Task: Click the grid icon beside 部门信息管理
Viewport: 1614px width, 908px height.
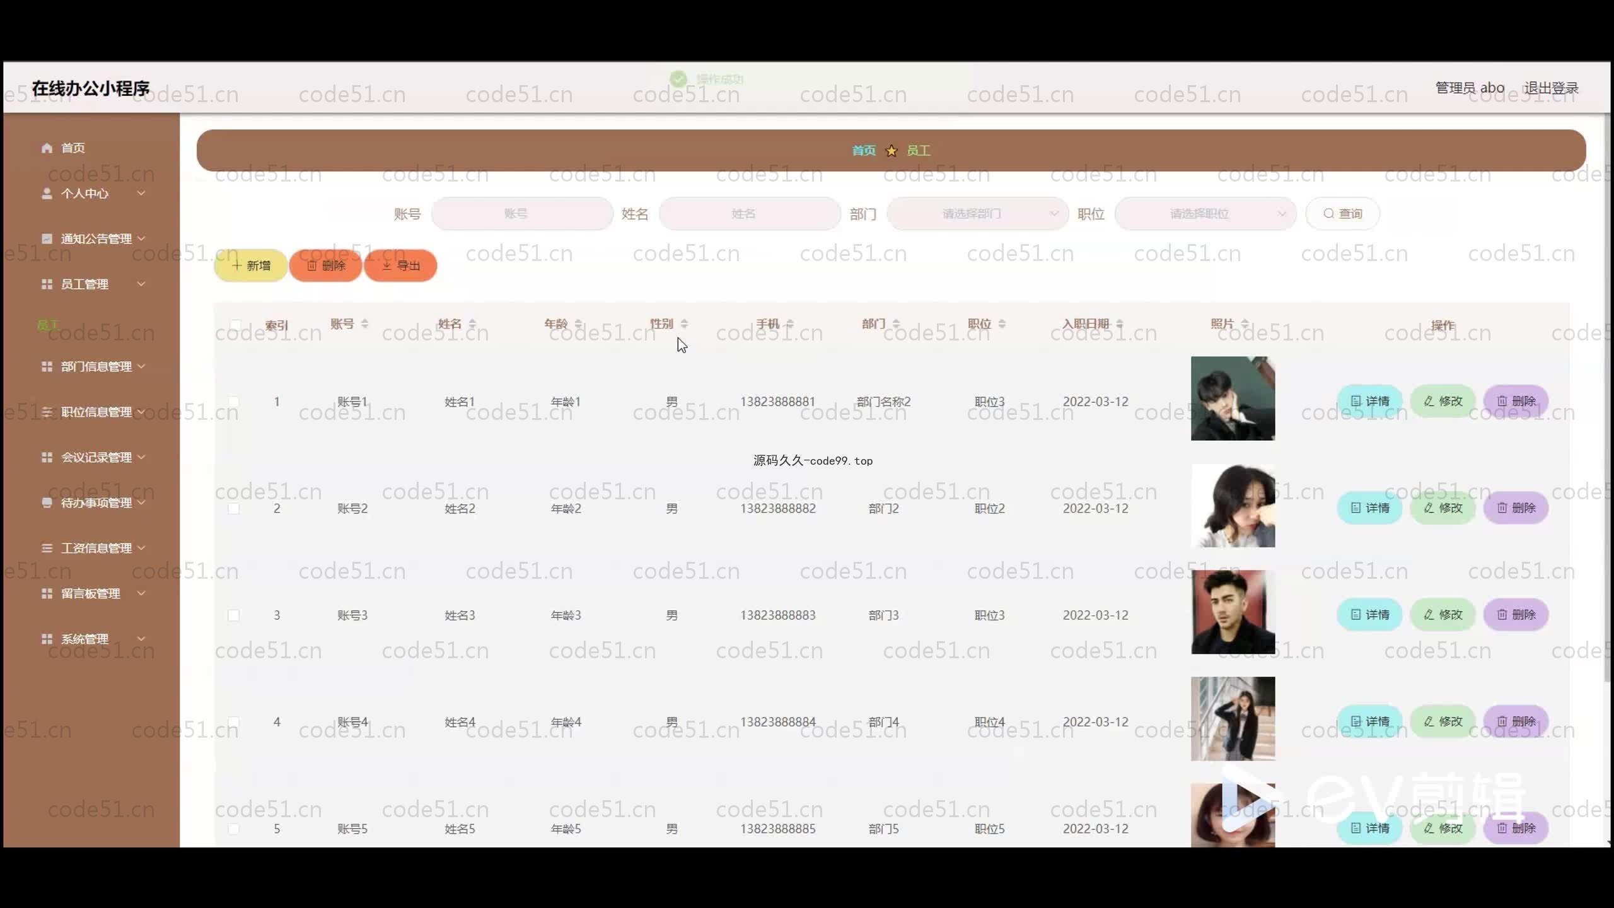Action: point(47,366)
